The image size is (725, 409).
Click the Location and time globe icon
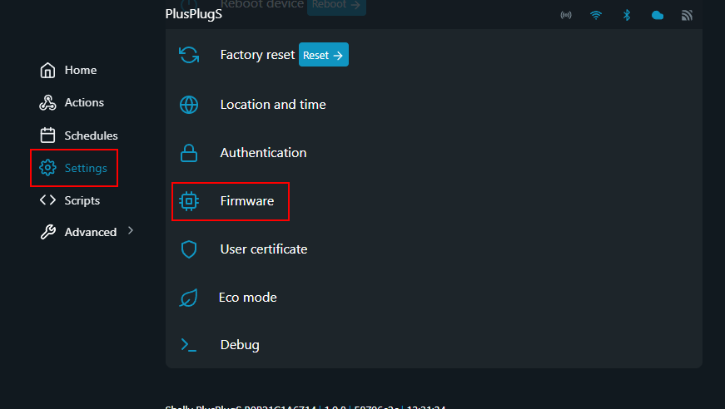click(x=189, y=105)
